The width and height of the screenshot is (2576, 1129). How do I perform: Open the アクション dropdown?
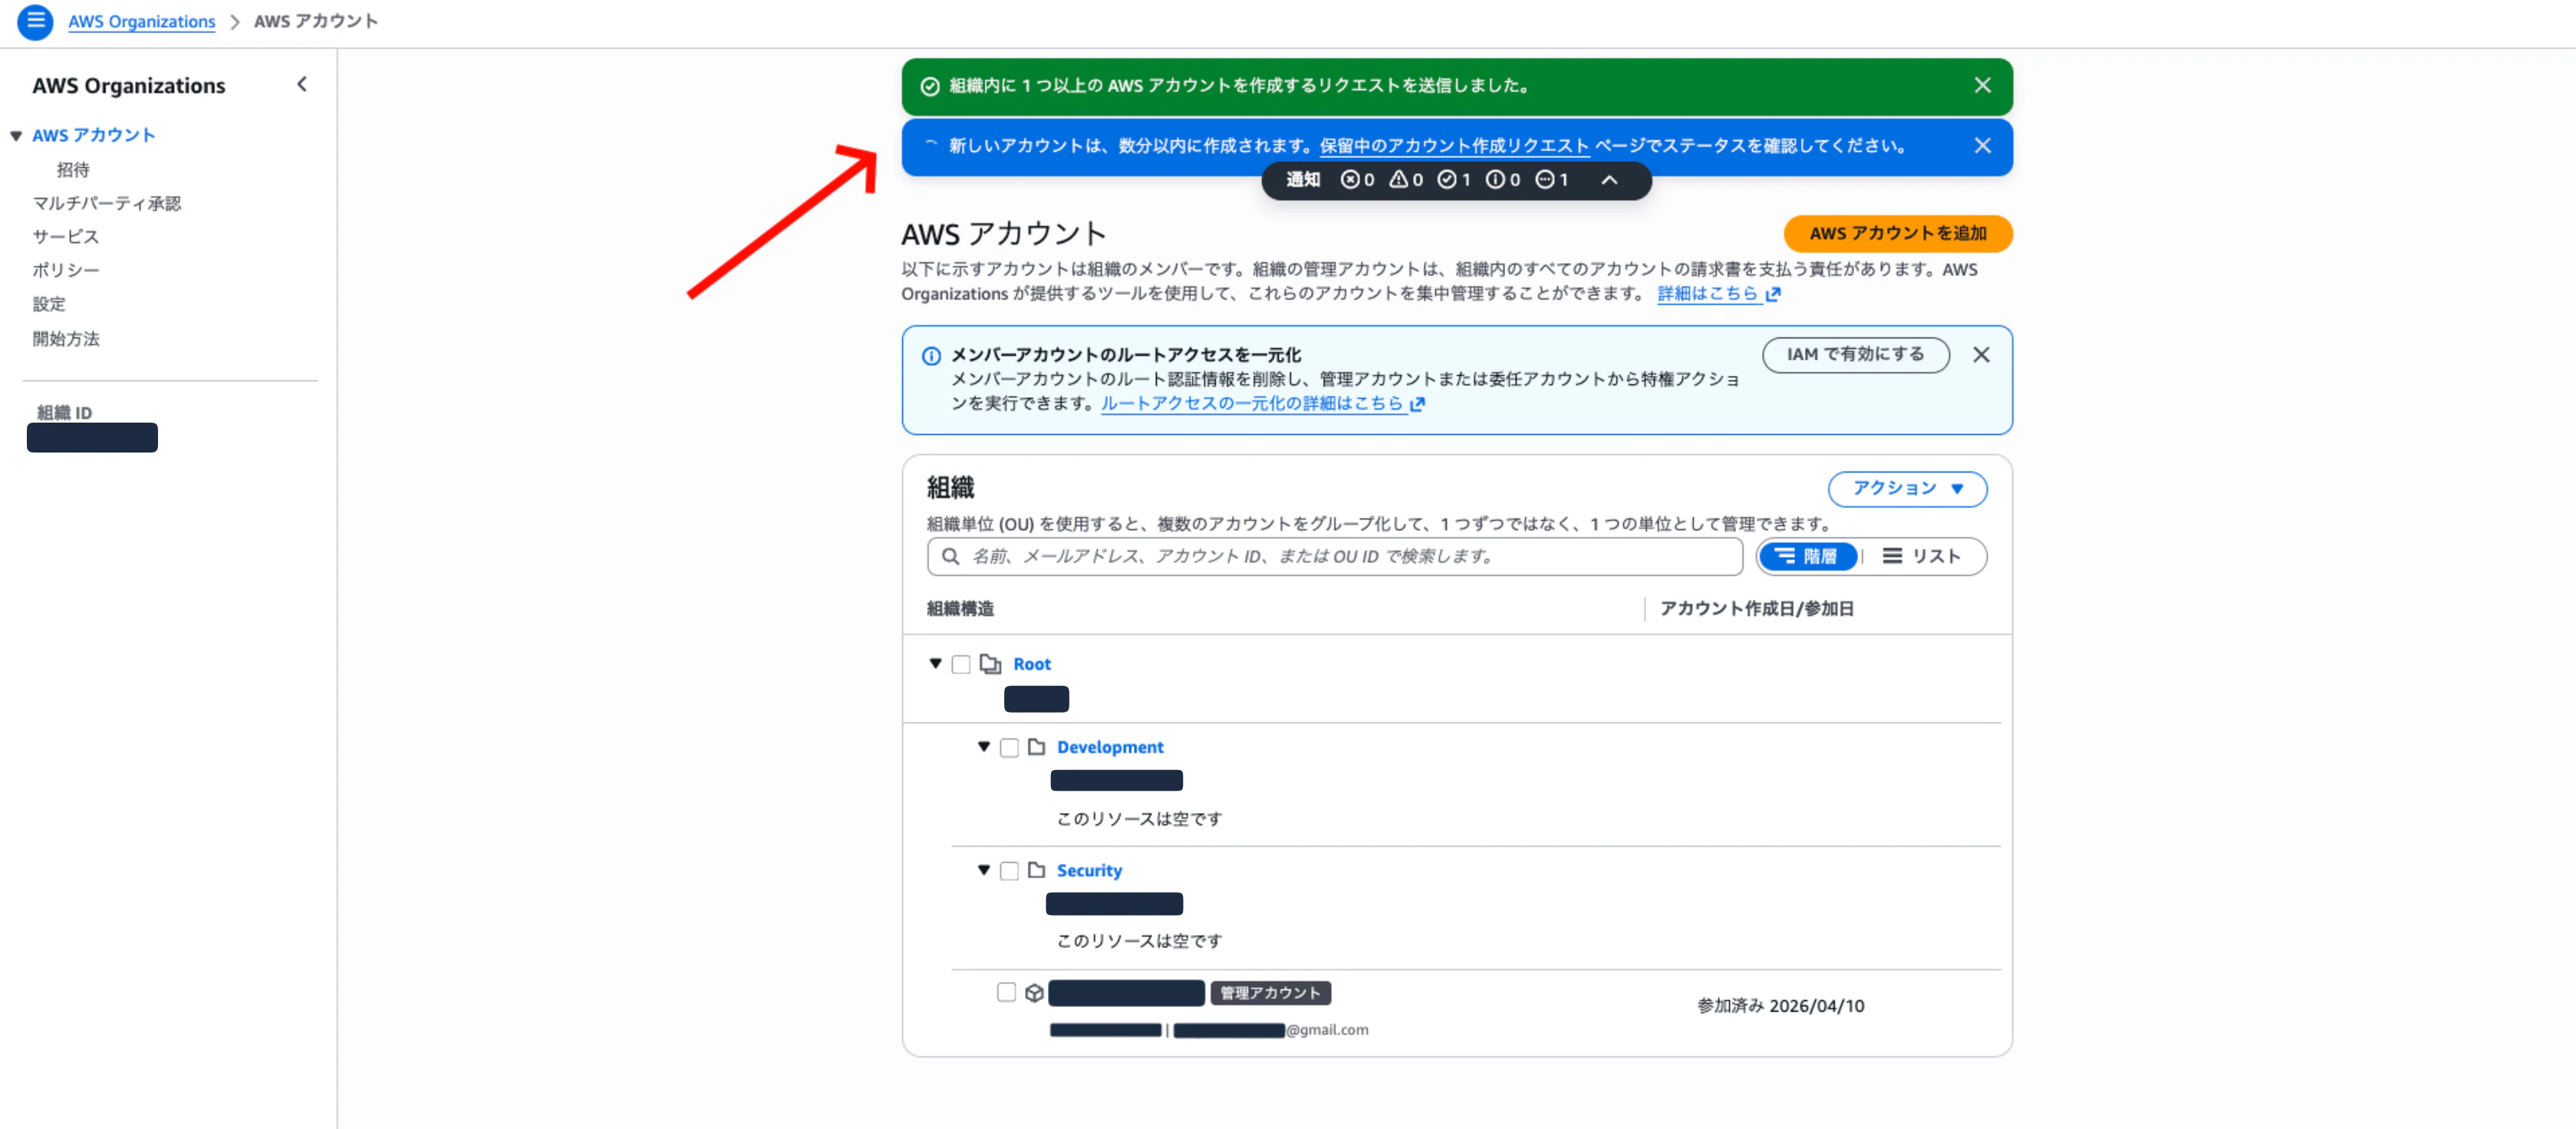tap(1906, 489)
